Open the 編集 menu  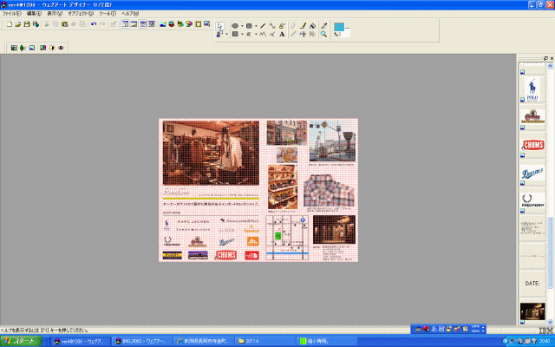[x=34, y=14]
